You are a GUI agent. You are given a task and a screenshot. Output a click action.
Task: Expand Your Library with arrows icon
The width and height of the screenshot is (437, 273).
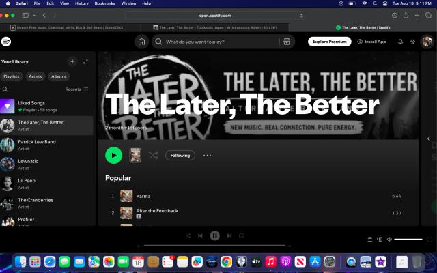85,61
